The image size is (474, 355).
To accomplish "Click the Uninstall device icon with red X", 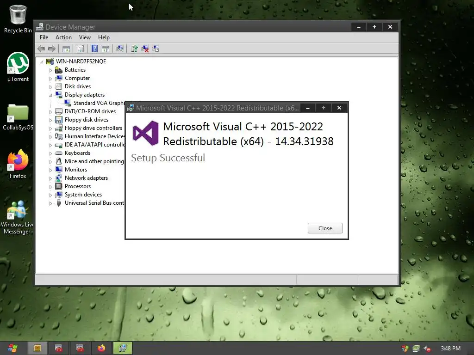I will [x=145, y=49].
